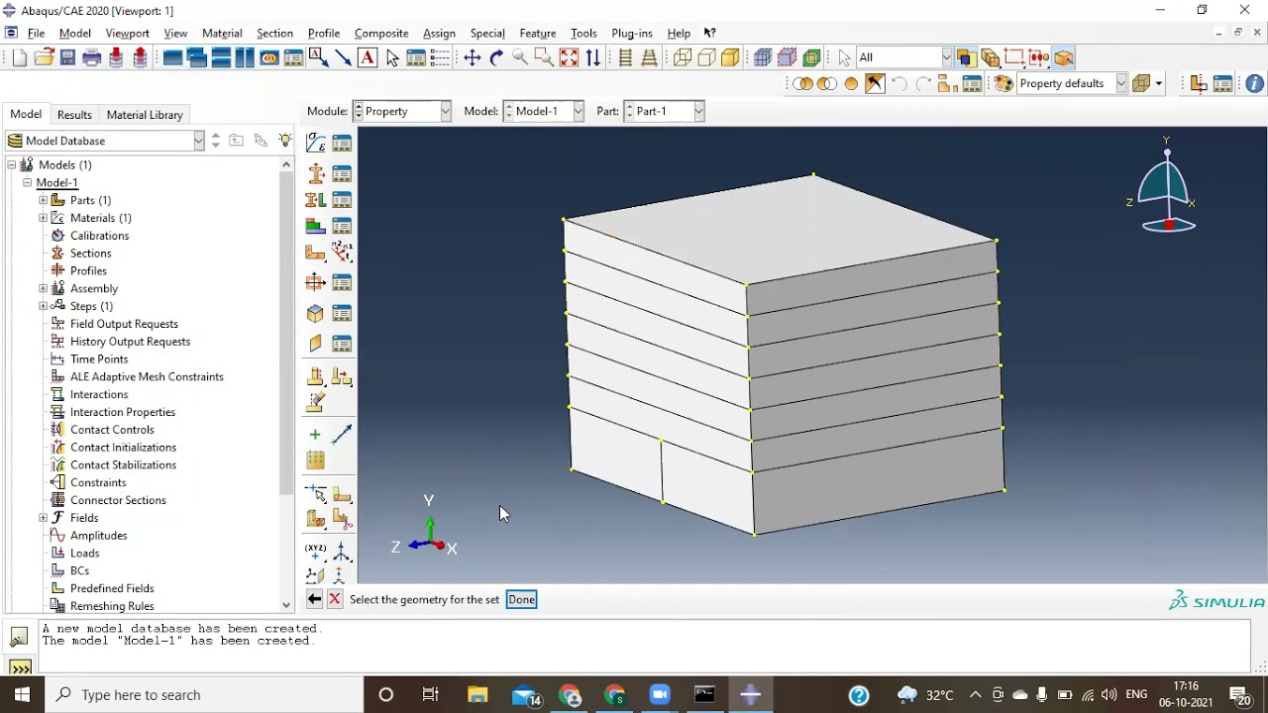Open a model database with the folder icon
Image resolution: width=1268 pixels, height=713 pixels.
click(x=44, y=58)
